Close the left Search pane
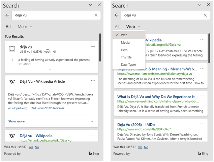The height and width of the screenshot is (162, 214). click(99, 5)
